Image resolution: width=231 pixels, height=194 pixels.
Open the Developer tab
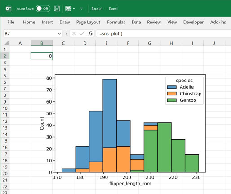click(193, 22)
